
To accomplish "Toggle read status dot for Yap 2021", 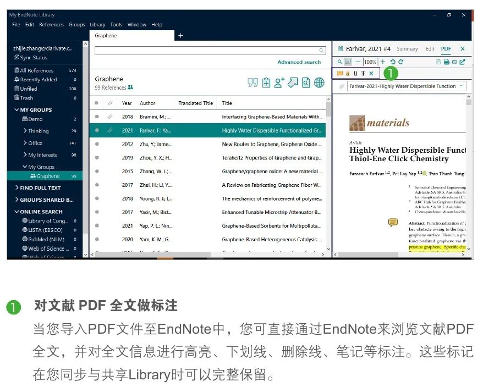I will coord(97,226).
